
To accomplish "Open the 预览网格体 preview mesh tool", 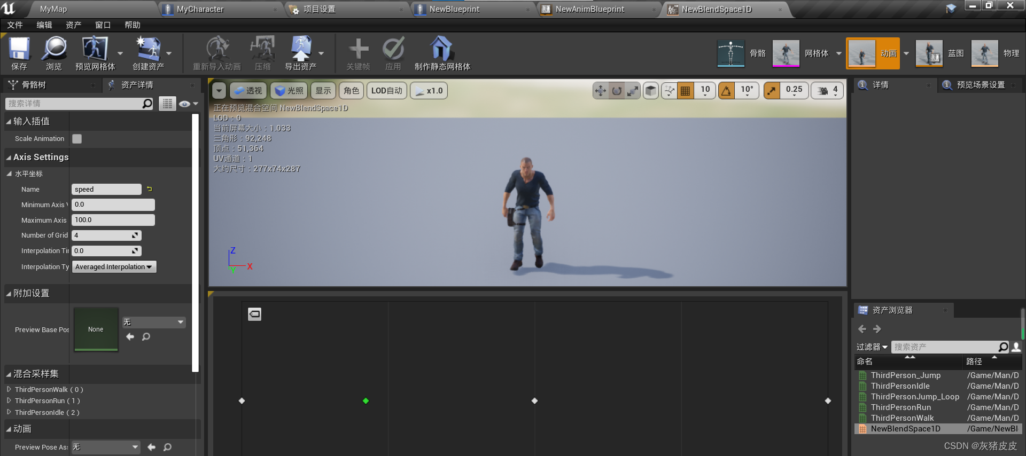I will 95,53.
